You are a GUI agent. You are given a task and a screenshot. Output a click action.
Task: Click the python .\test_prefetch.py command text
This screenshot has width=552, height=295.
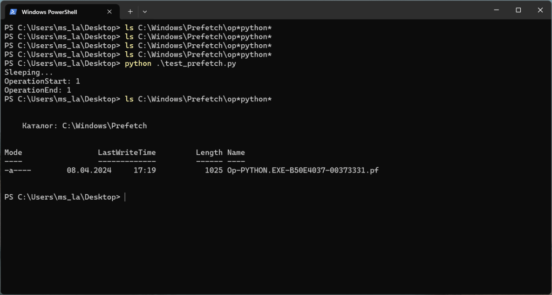(x=180, y=64)
